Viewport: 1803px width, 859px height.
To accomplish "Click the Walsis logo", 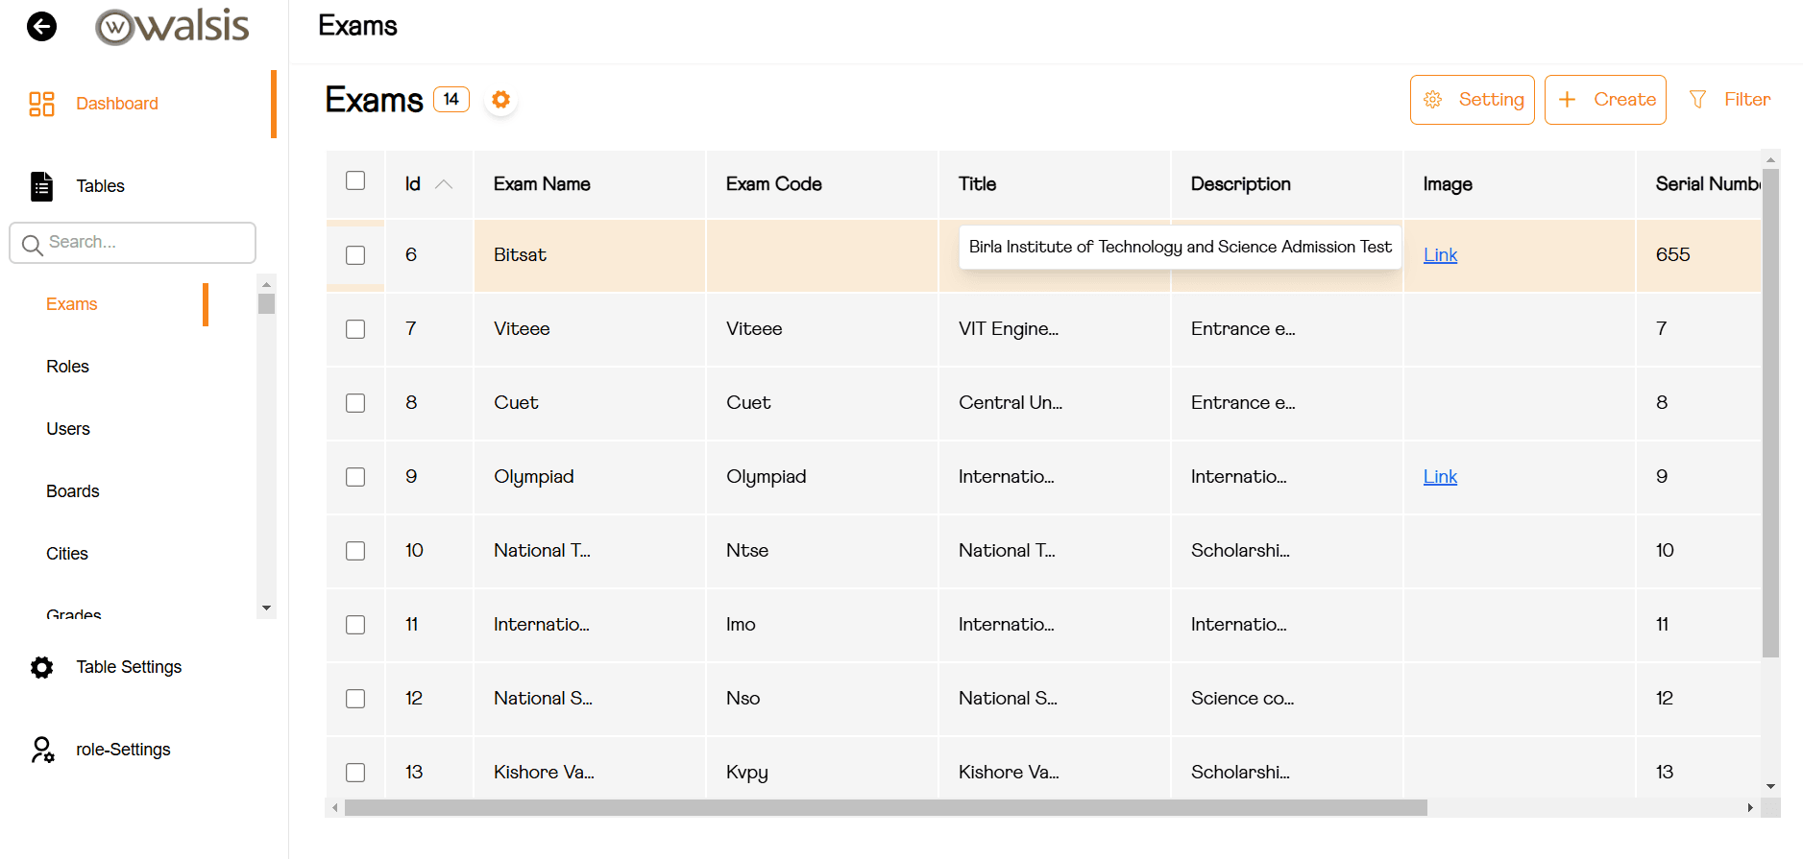I will (x=173, y=27).
